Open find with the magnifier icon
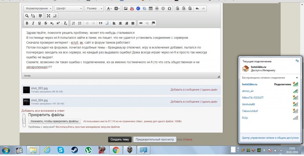This screenshot has width=304, height=156. click(27, 16)
